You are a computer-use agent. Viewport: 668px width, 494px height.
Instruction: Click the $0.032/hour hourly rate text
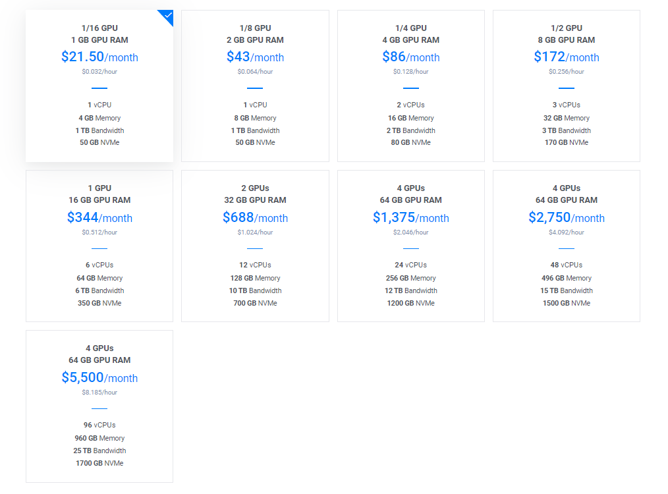pos(99,71)
